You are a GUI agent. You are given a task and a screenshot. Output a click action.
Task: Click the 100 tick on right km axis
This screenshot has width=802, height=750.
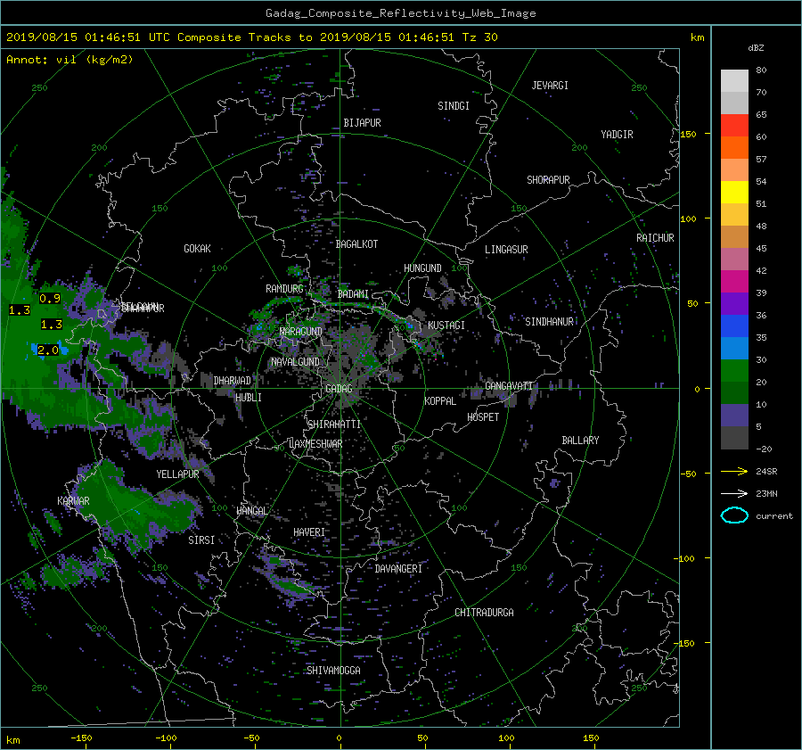point(688,218)
